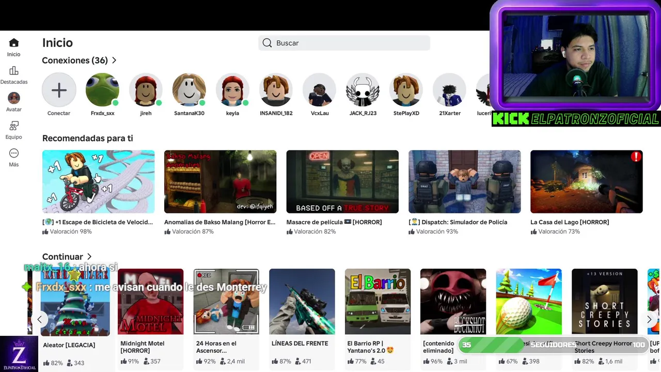Click 'Midnight Motel [HORROR]' title
661x372 pixels.
[143, 347]
